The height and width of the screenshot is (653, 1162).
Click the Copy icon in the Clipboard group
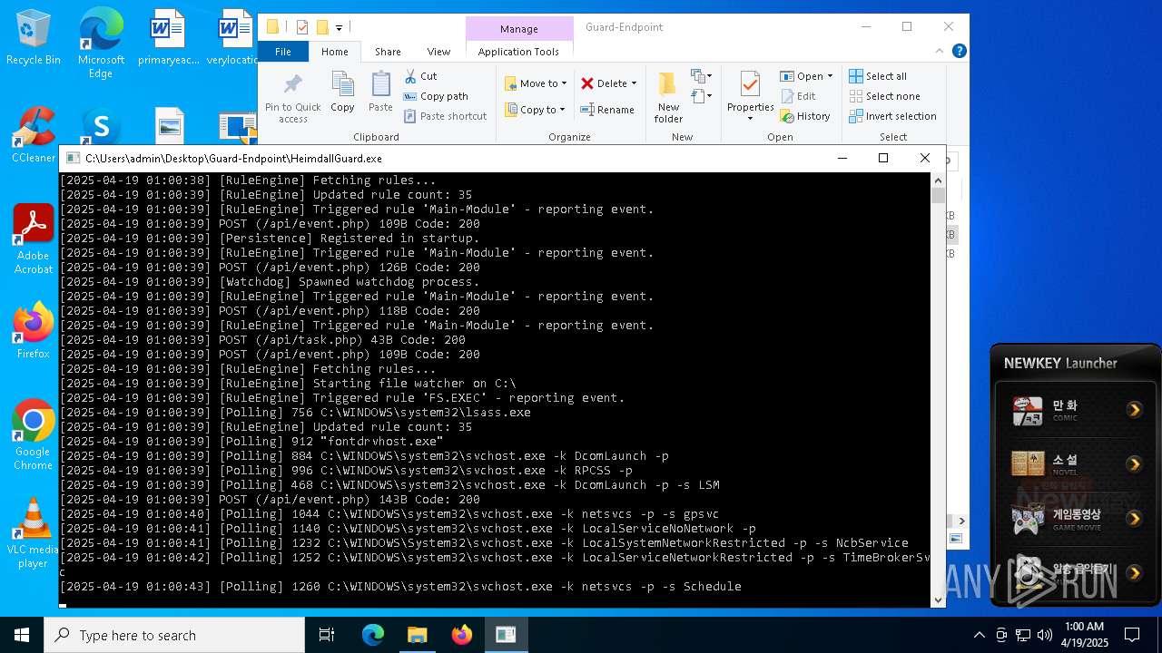pyautogui.click(x=342, y=93)
